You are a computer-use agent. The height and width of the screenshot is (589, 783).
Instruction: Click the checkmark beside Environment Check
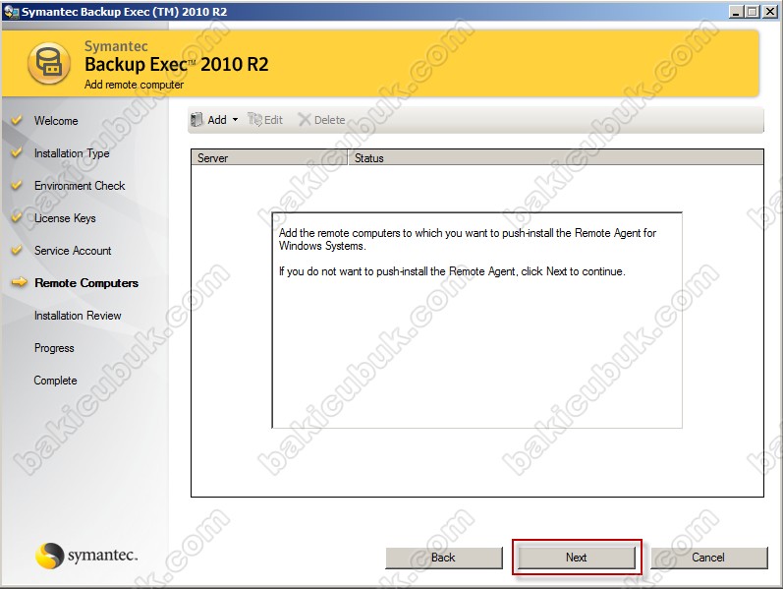coord(17,185)
